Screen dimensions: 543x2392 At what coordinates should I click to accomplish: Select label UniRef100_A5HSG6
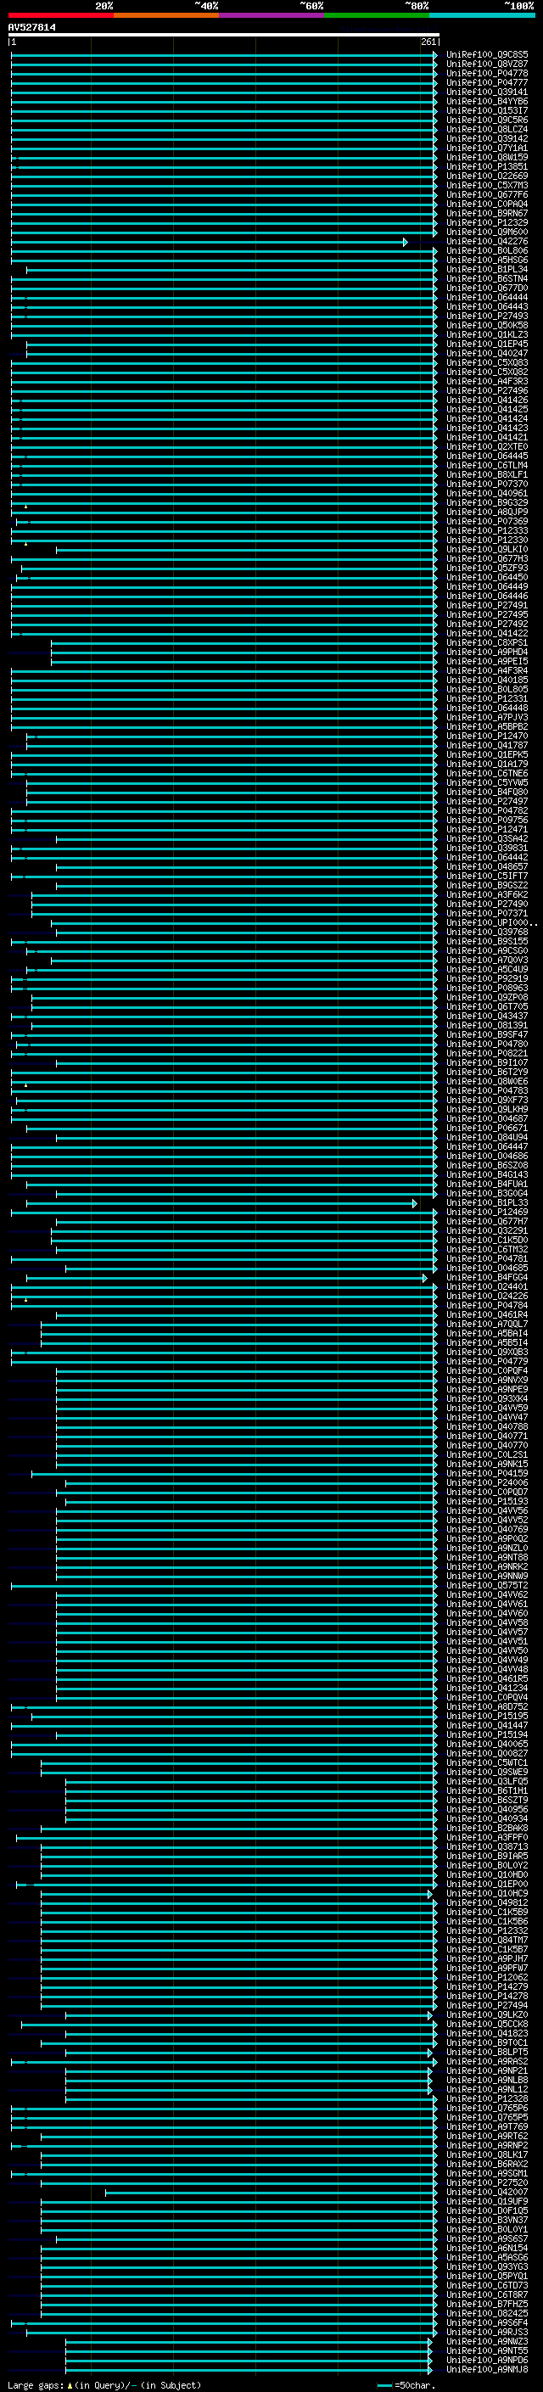(x=486, y=260)
